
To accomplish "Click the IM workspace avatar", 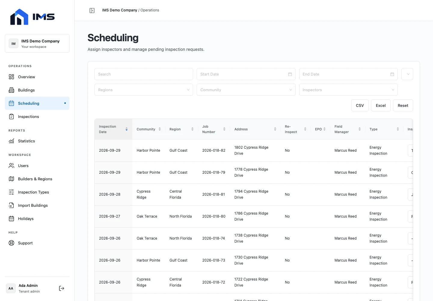I will click(x=14, y=44).
